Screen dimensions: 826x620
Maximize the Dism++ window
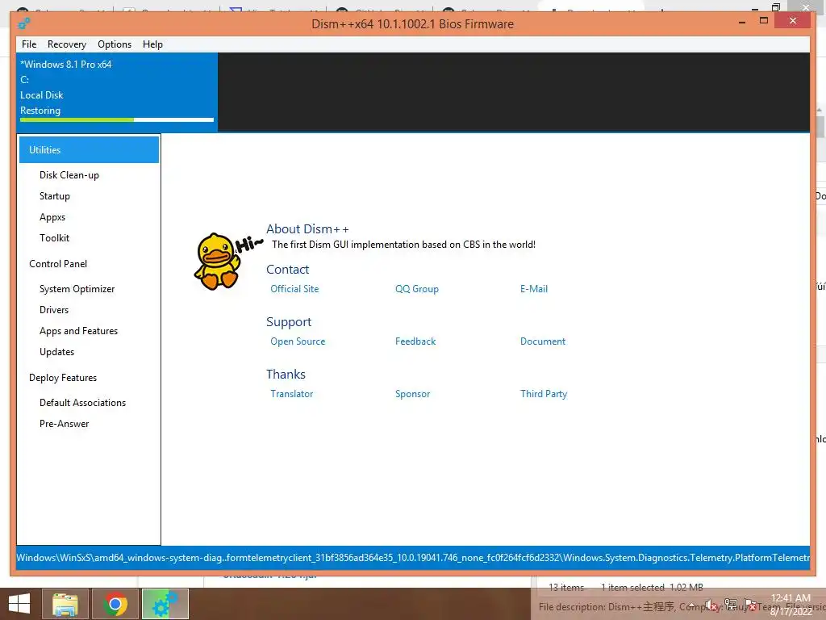pos(764,20)
